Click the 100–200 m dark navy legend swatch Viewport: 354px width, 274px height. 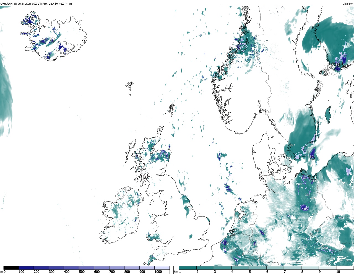26,268
